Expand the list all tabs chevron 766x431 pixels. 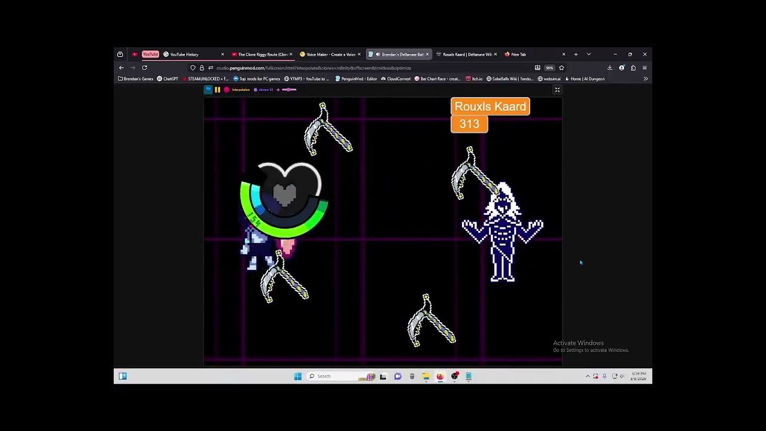(x=589, y=54)
